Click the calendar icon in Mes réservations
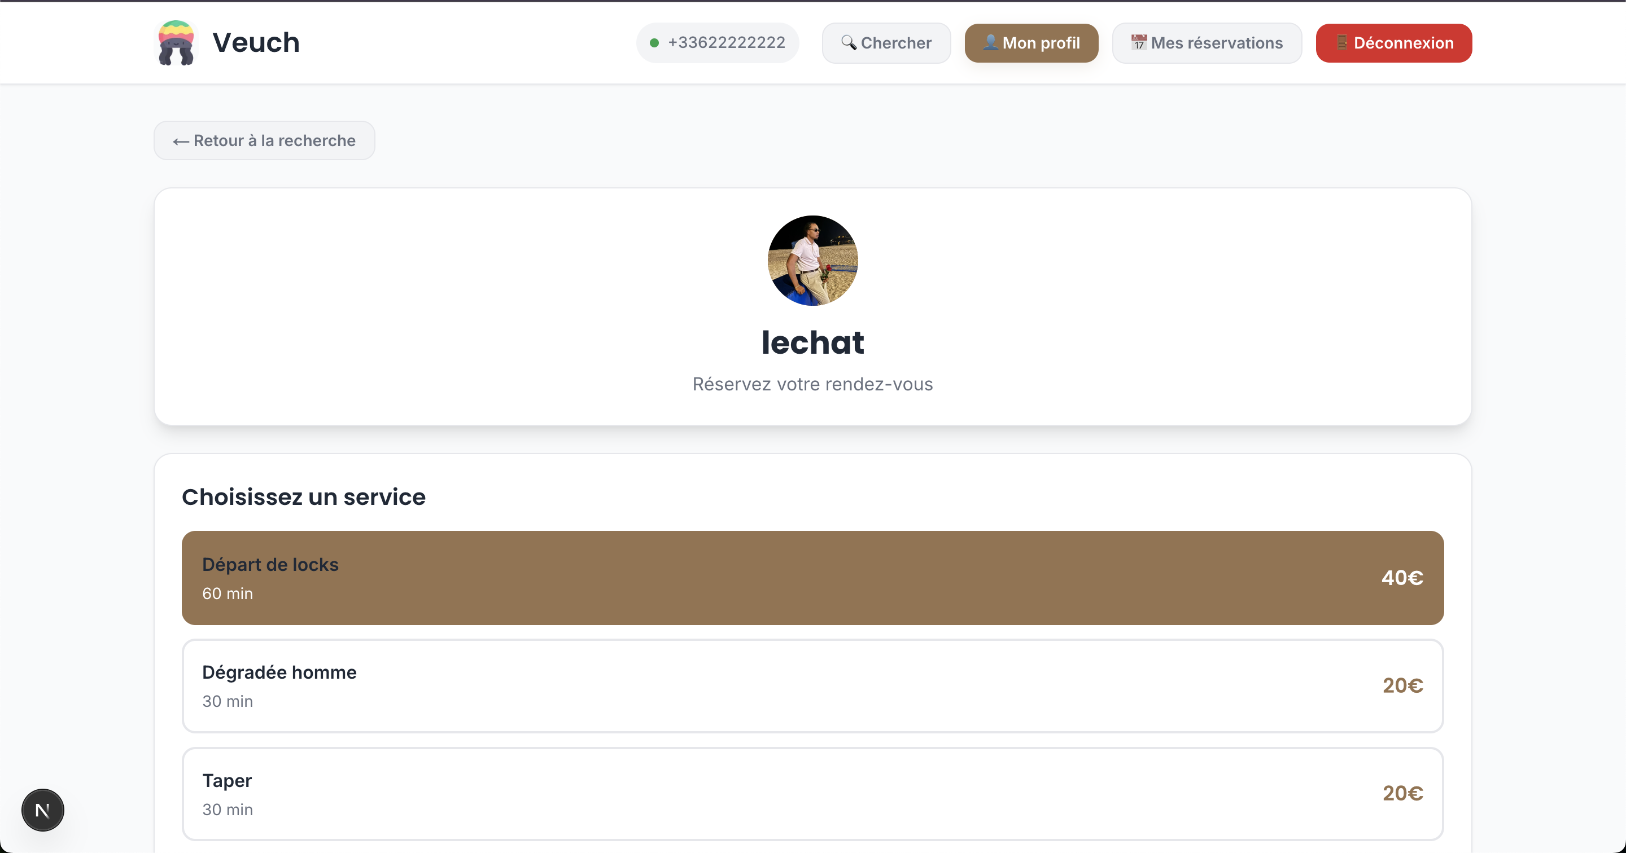The image size is (1626, 853). 1138,42
